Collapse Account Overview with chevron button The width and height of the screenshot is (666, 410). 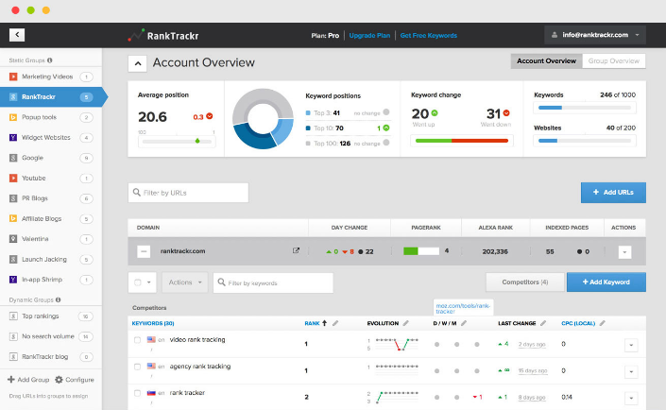click(138, 63)
